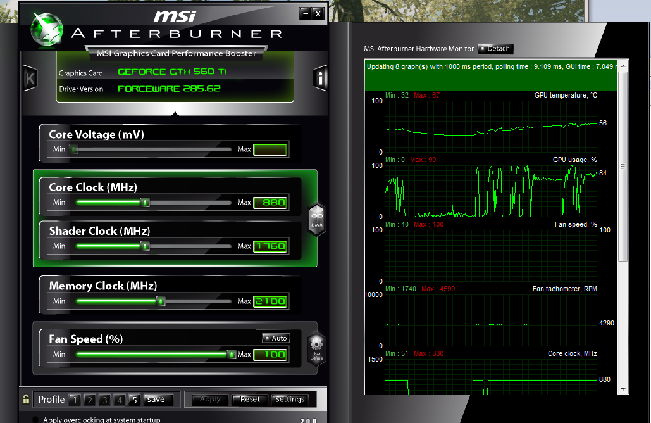Click the Core Voltage value field
Image resolution: width=651 pixels, height=423 pixels.
click(270, 149)
